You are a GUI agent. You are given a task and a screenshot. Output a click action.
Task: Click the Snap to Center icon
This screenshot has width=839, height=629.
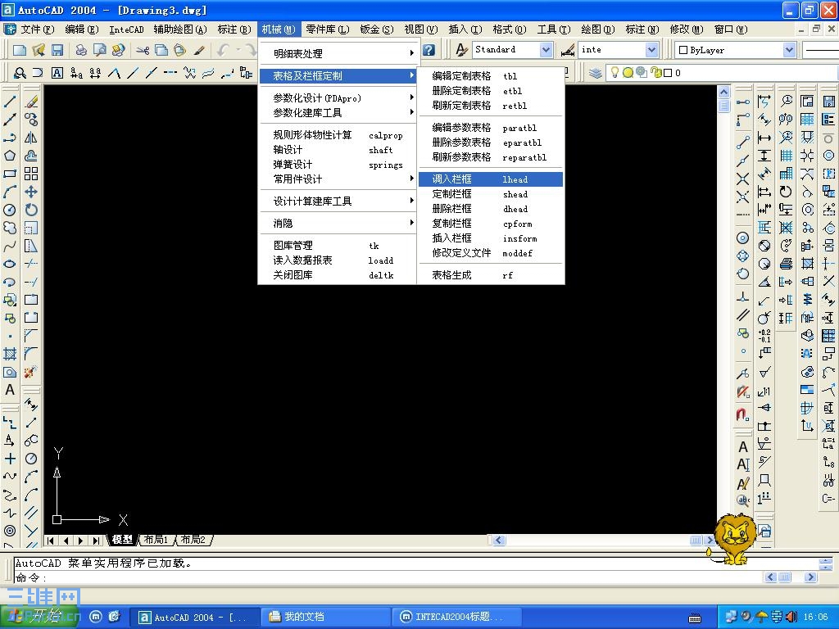(742, 238)
